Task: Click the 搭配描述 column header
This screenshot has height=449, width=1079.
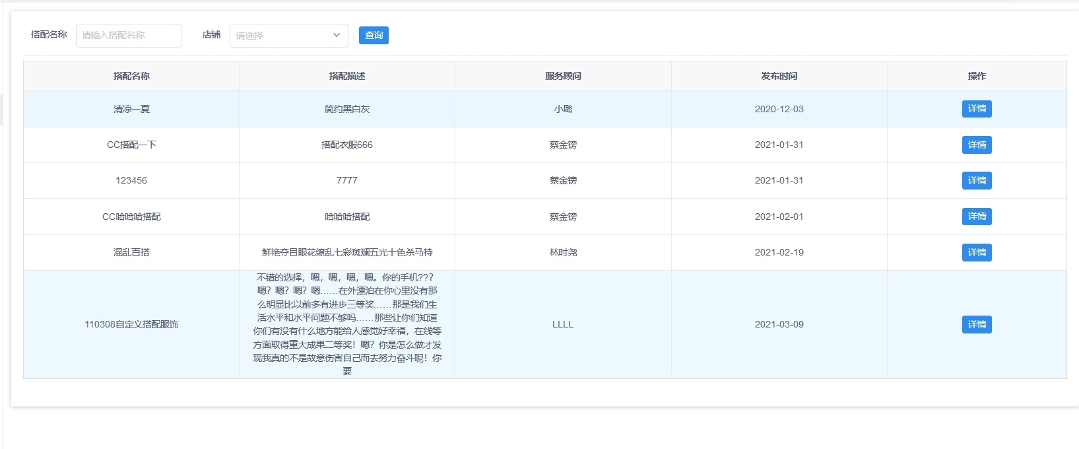Action: [347, 76]
